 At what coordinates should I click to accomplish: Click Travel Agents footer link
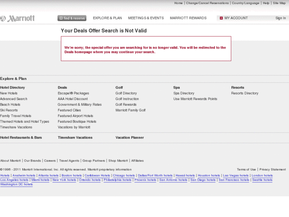coord(69,161)
